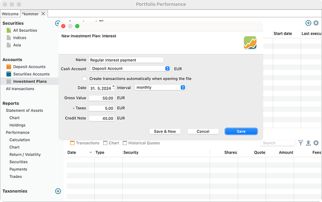Click the gray Investment Plans icon

8,82
